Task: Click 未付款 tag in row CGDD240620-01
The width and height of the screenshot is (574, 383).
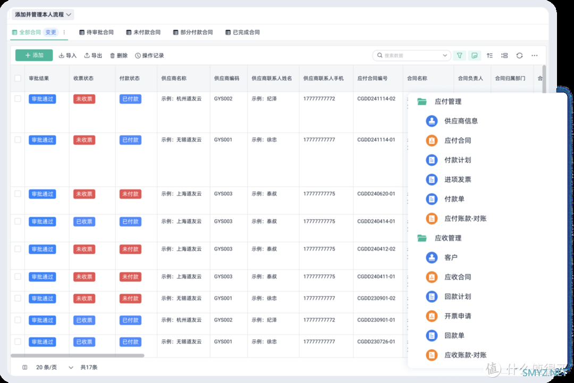Action: click(130, 194)
